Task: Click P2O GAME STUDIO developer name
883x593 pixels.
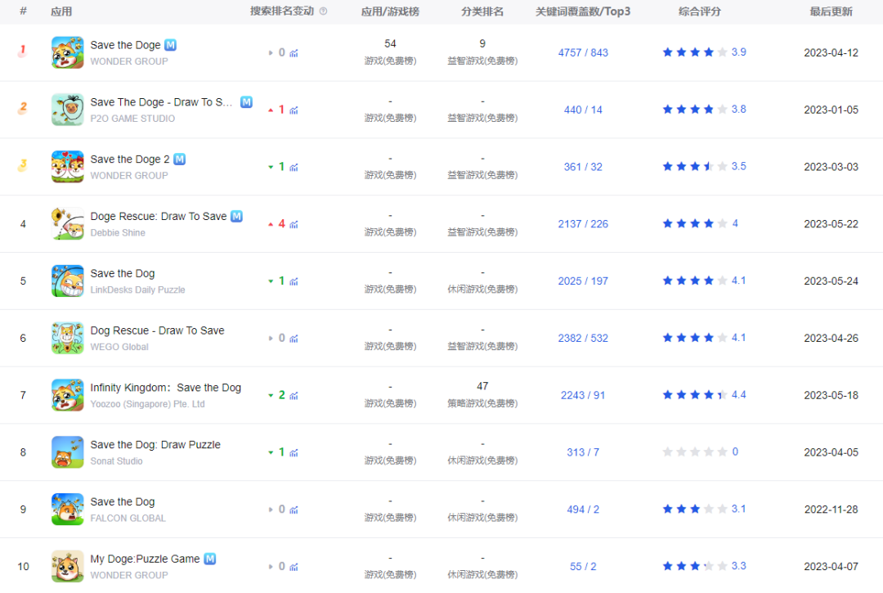Action: click(132, 119)
